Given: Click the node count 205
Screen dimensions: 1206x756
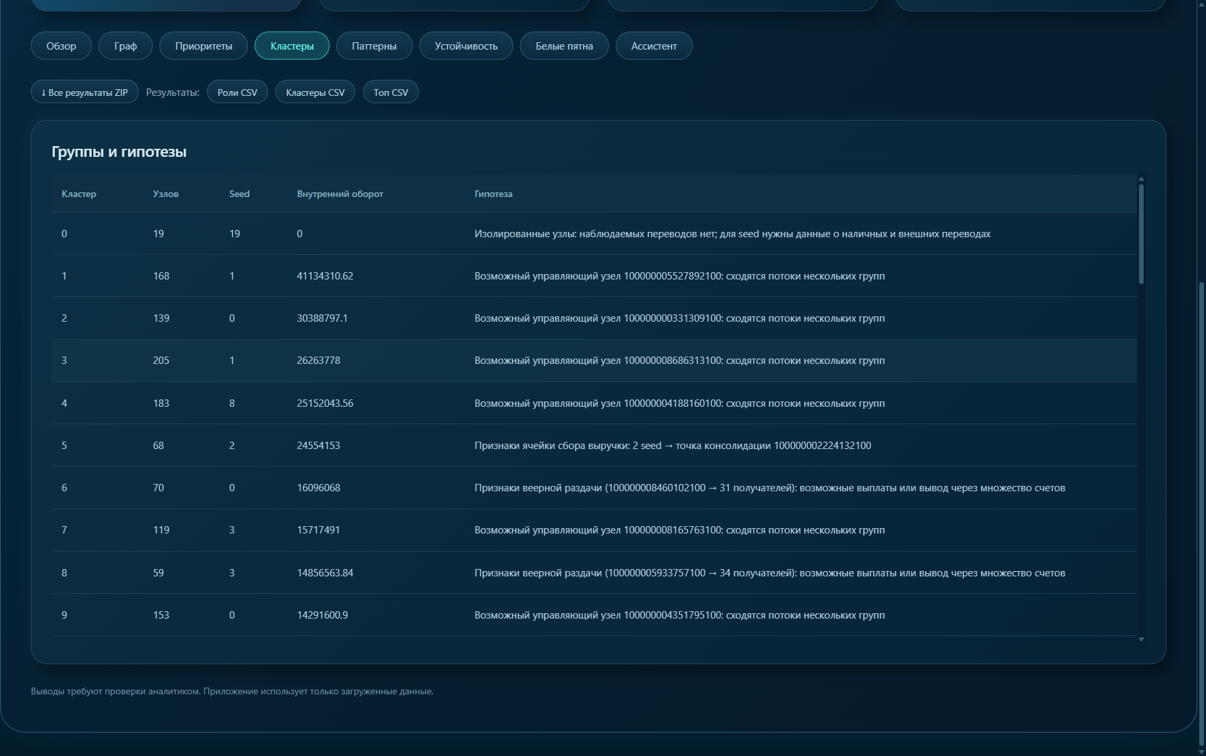Looking at the screenshot, I should 161,361.
